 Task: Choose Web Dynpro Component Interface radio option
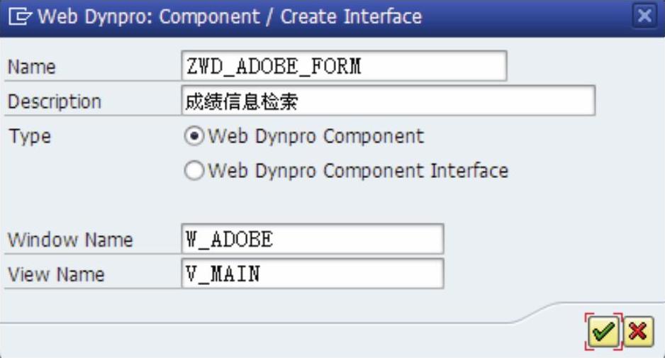pos(194,171)
